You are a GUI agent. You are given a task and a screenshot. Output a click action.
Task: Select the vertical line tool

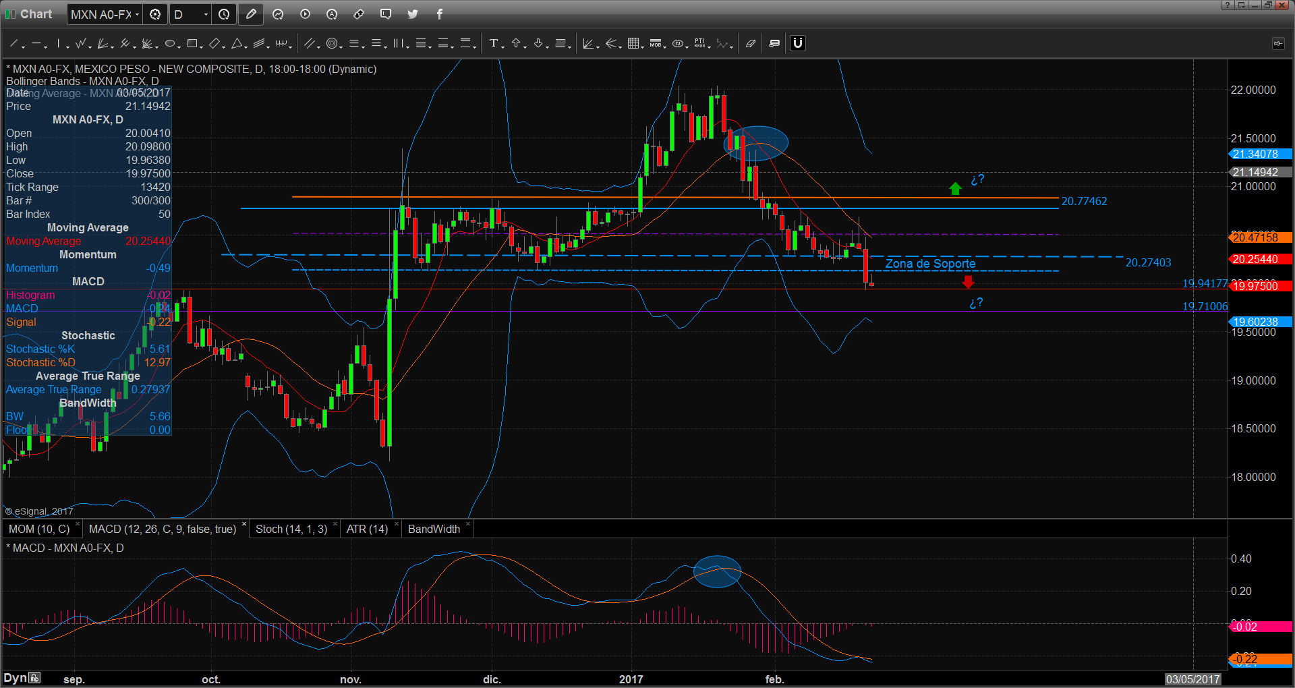coord(59,44)
